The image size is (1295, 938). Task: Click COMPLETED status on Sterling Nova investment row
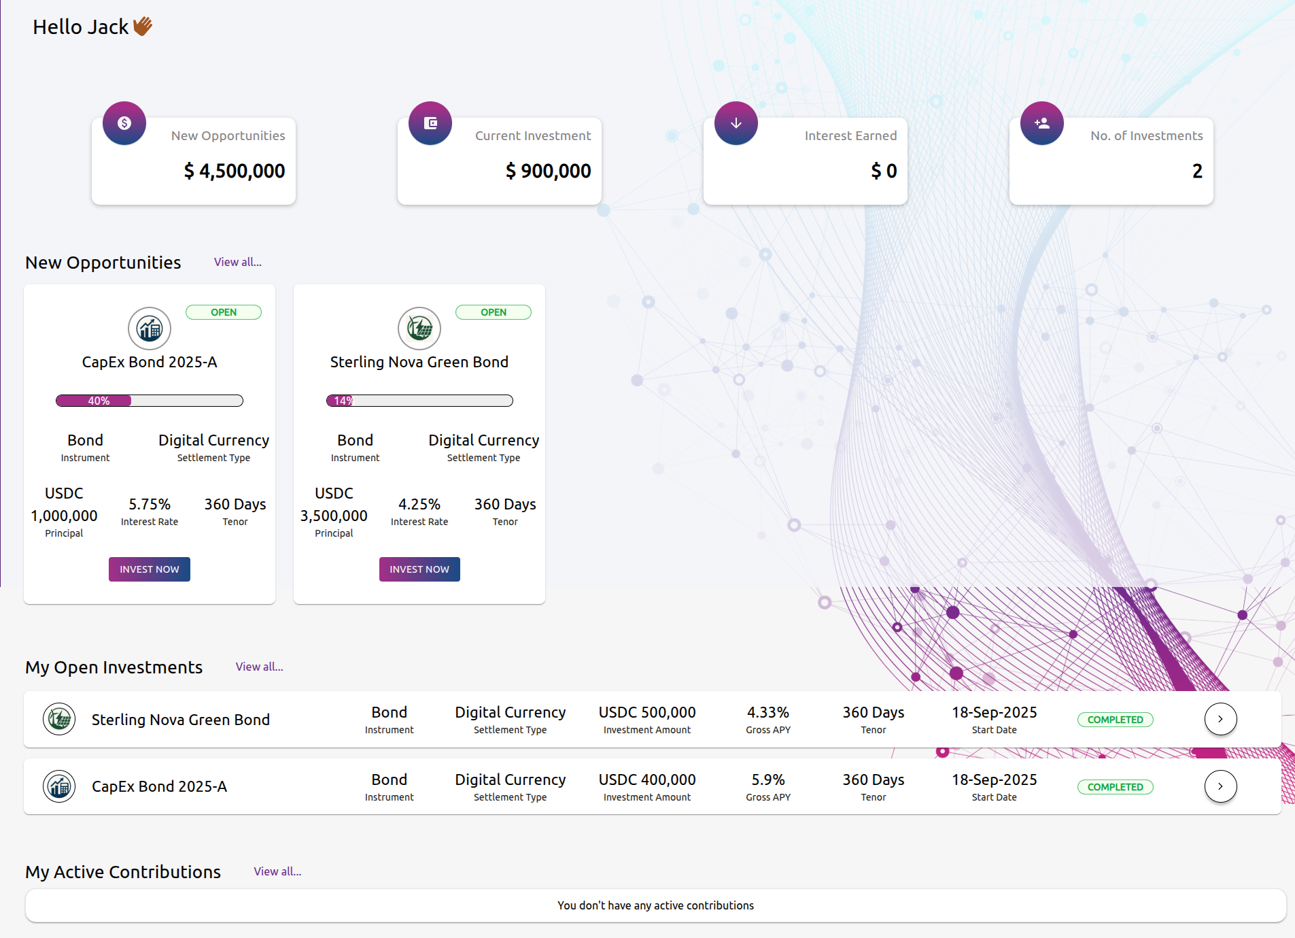click(1115, 720)
